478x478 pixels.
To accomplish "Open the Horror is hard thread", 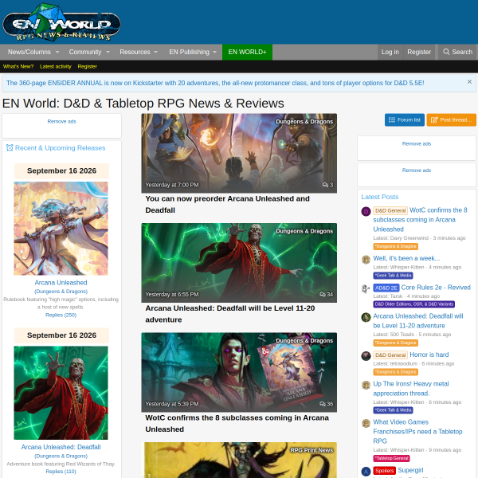I will pyautogui.click(x=429, y=355).
